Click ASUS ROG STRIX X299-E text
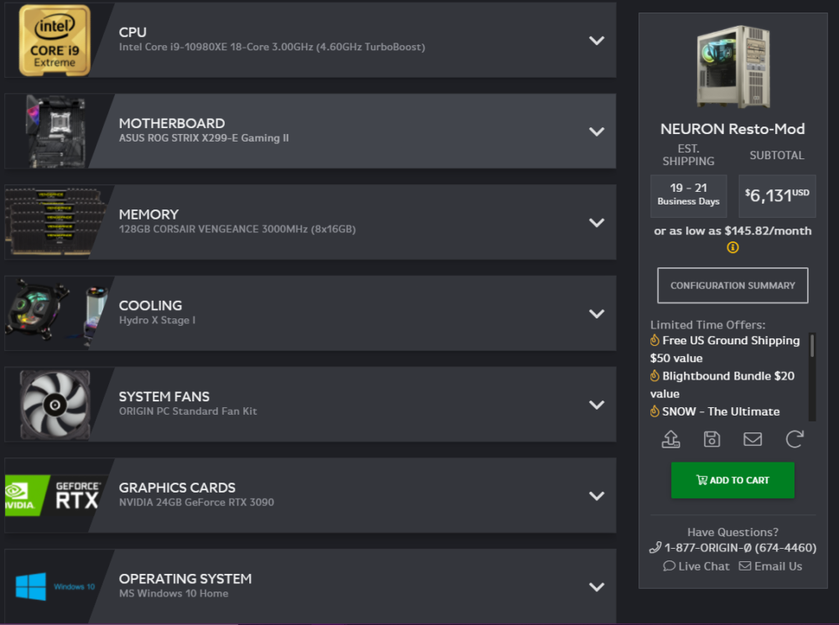Viewport: 839px width, 625px height. click(x=204, y=138)
